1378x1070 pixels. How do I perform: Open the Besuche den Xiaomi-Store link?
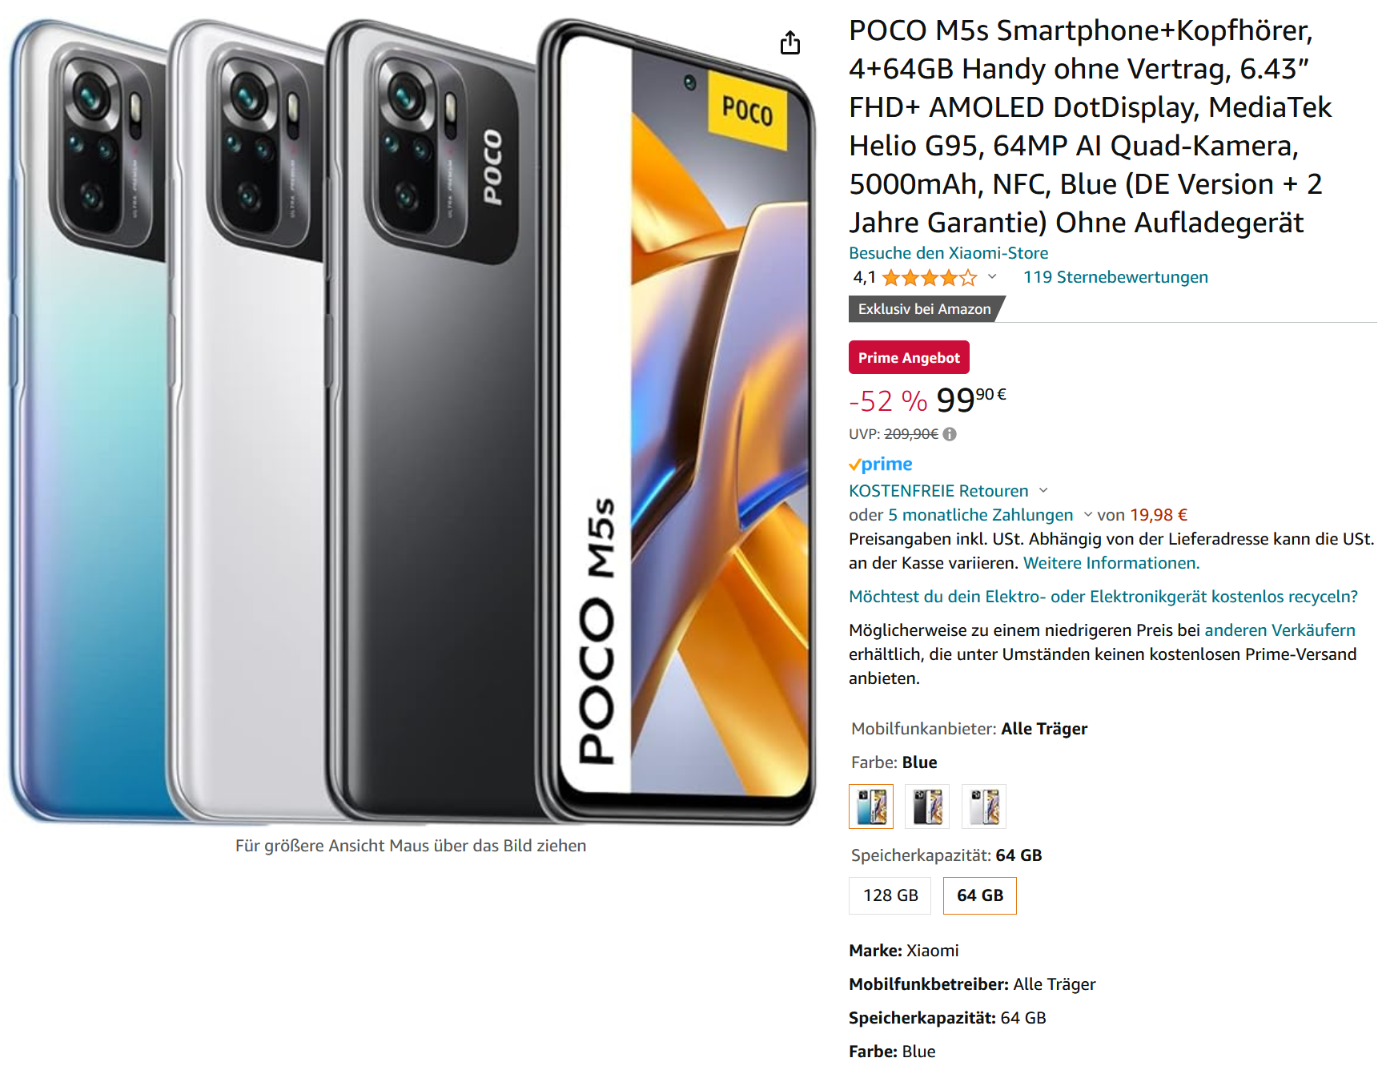(x=948, y=253)
